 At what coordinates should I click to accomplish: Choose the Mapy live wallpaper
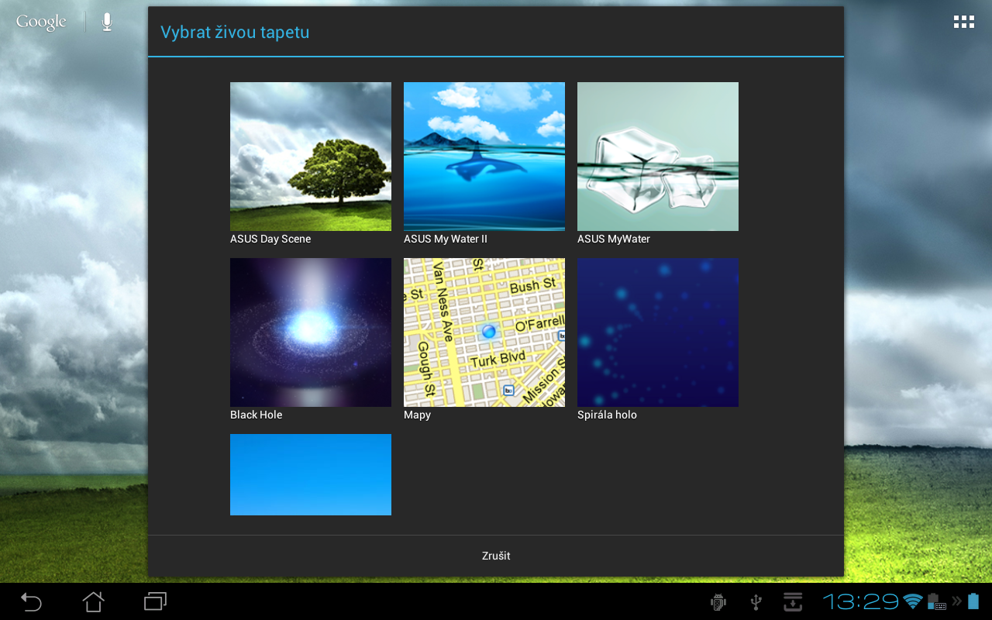tap(484, 332)
